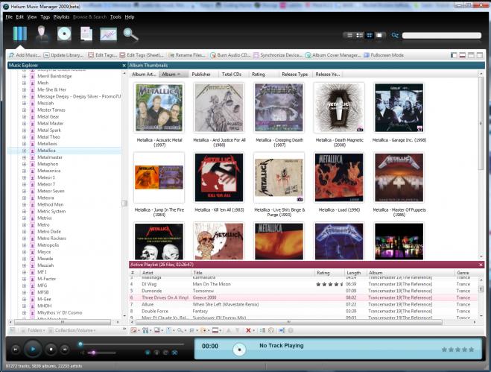Viewport: 491px width, 372px height.
Task: Open the Music Library bookshelf view icon
Action: [19, 34]
